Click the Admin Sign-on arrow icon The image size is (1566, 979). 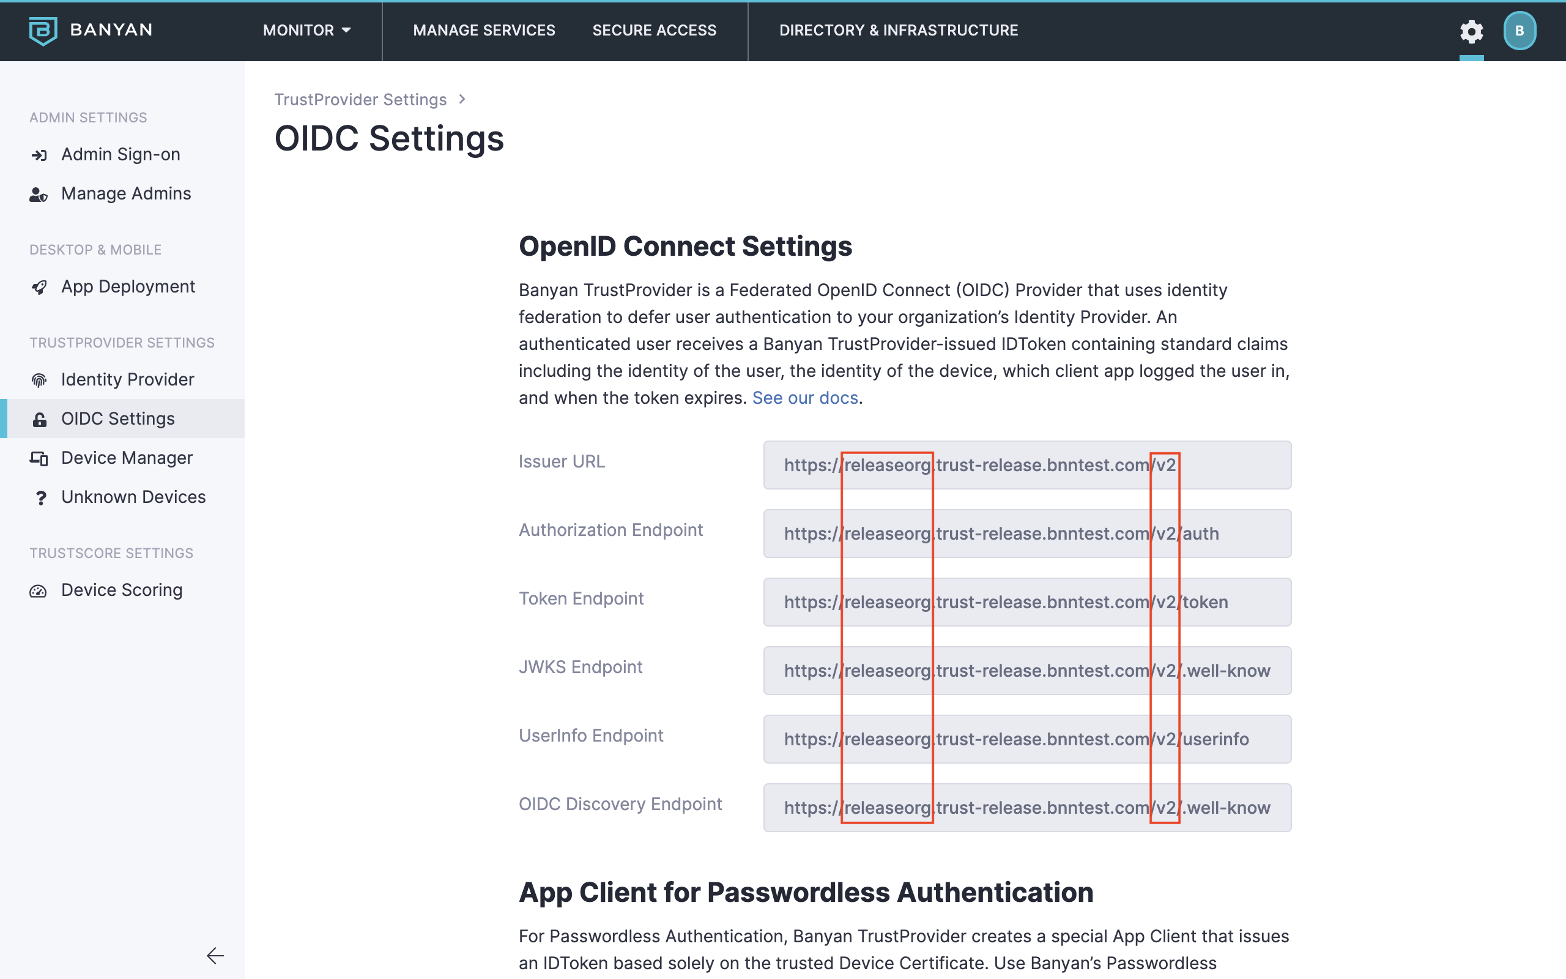point(39,155)
